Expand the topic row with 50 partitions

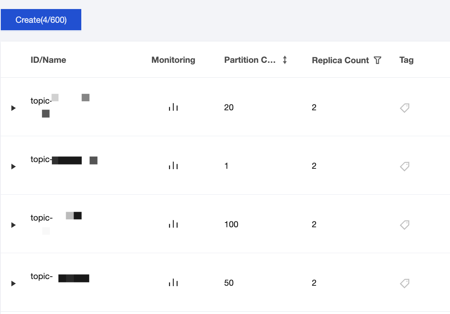[14, 283]
